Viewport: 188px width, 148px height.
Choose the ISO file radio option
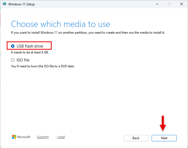(x=13, y=60)
